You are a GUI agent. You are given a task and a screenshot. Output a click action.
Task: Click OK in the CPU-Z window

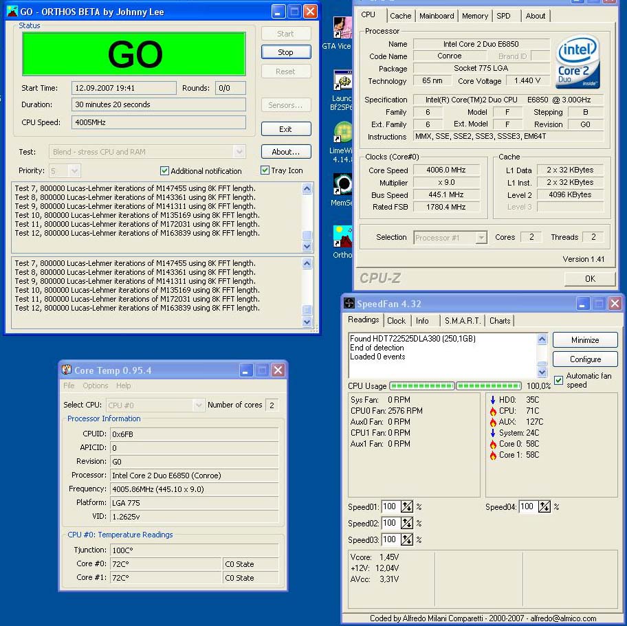click(590, 278)
